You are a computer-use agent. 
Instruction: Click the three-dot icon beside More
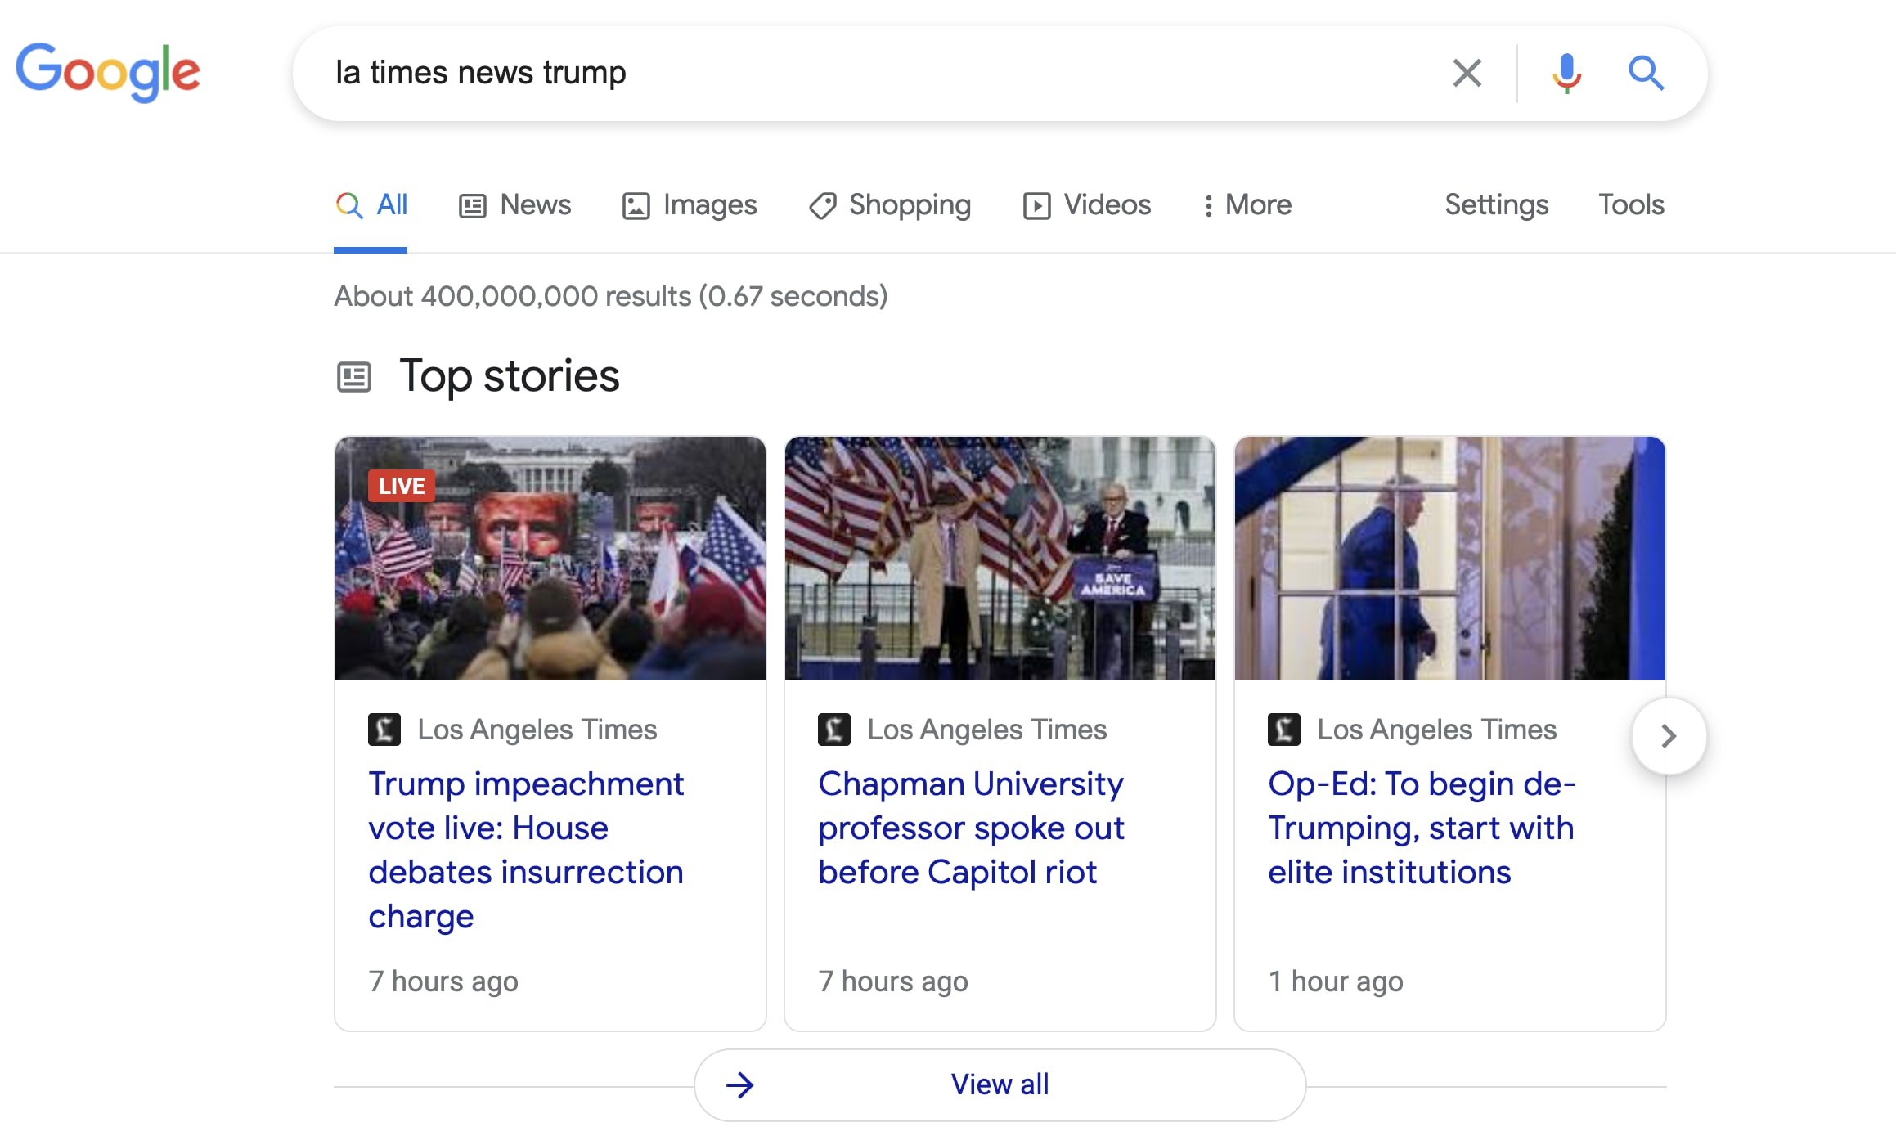pyautogui.click(x=1208, y=205)
